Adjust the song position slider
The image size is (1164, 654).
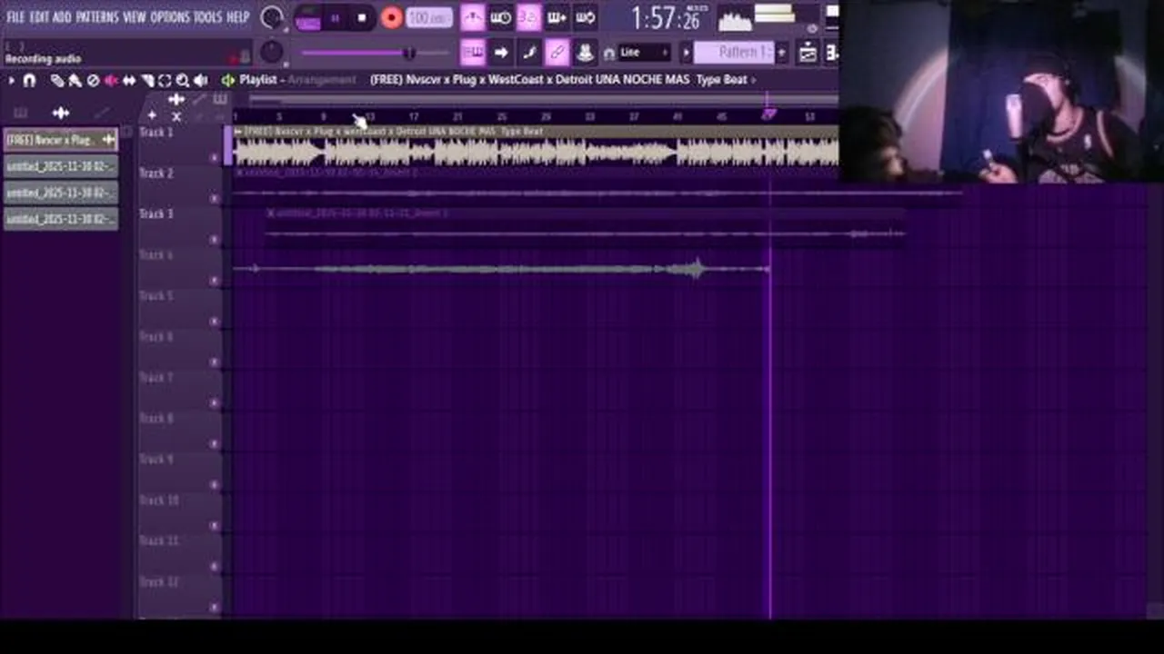click(x=376, y=54)
